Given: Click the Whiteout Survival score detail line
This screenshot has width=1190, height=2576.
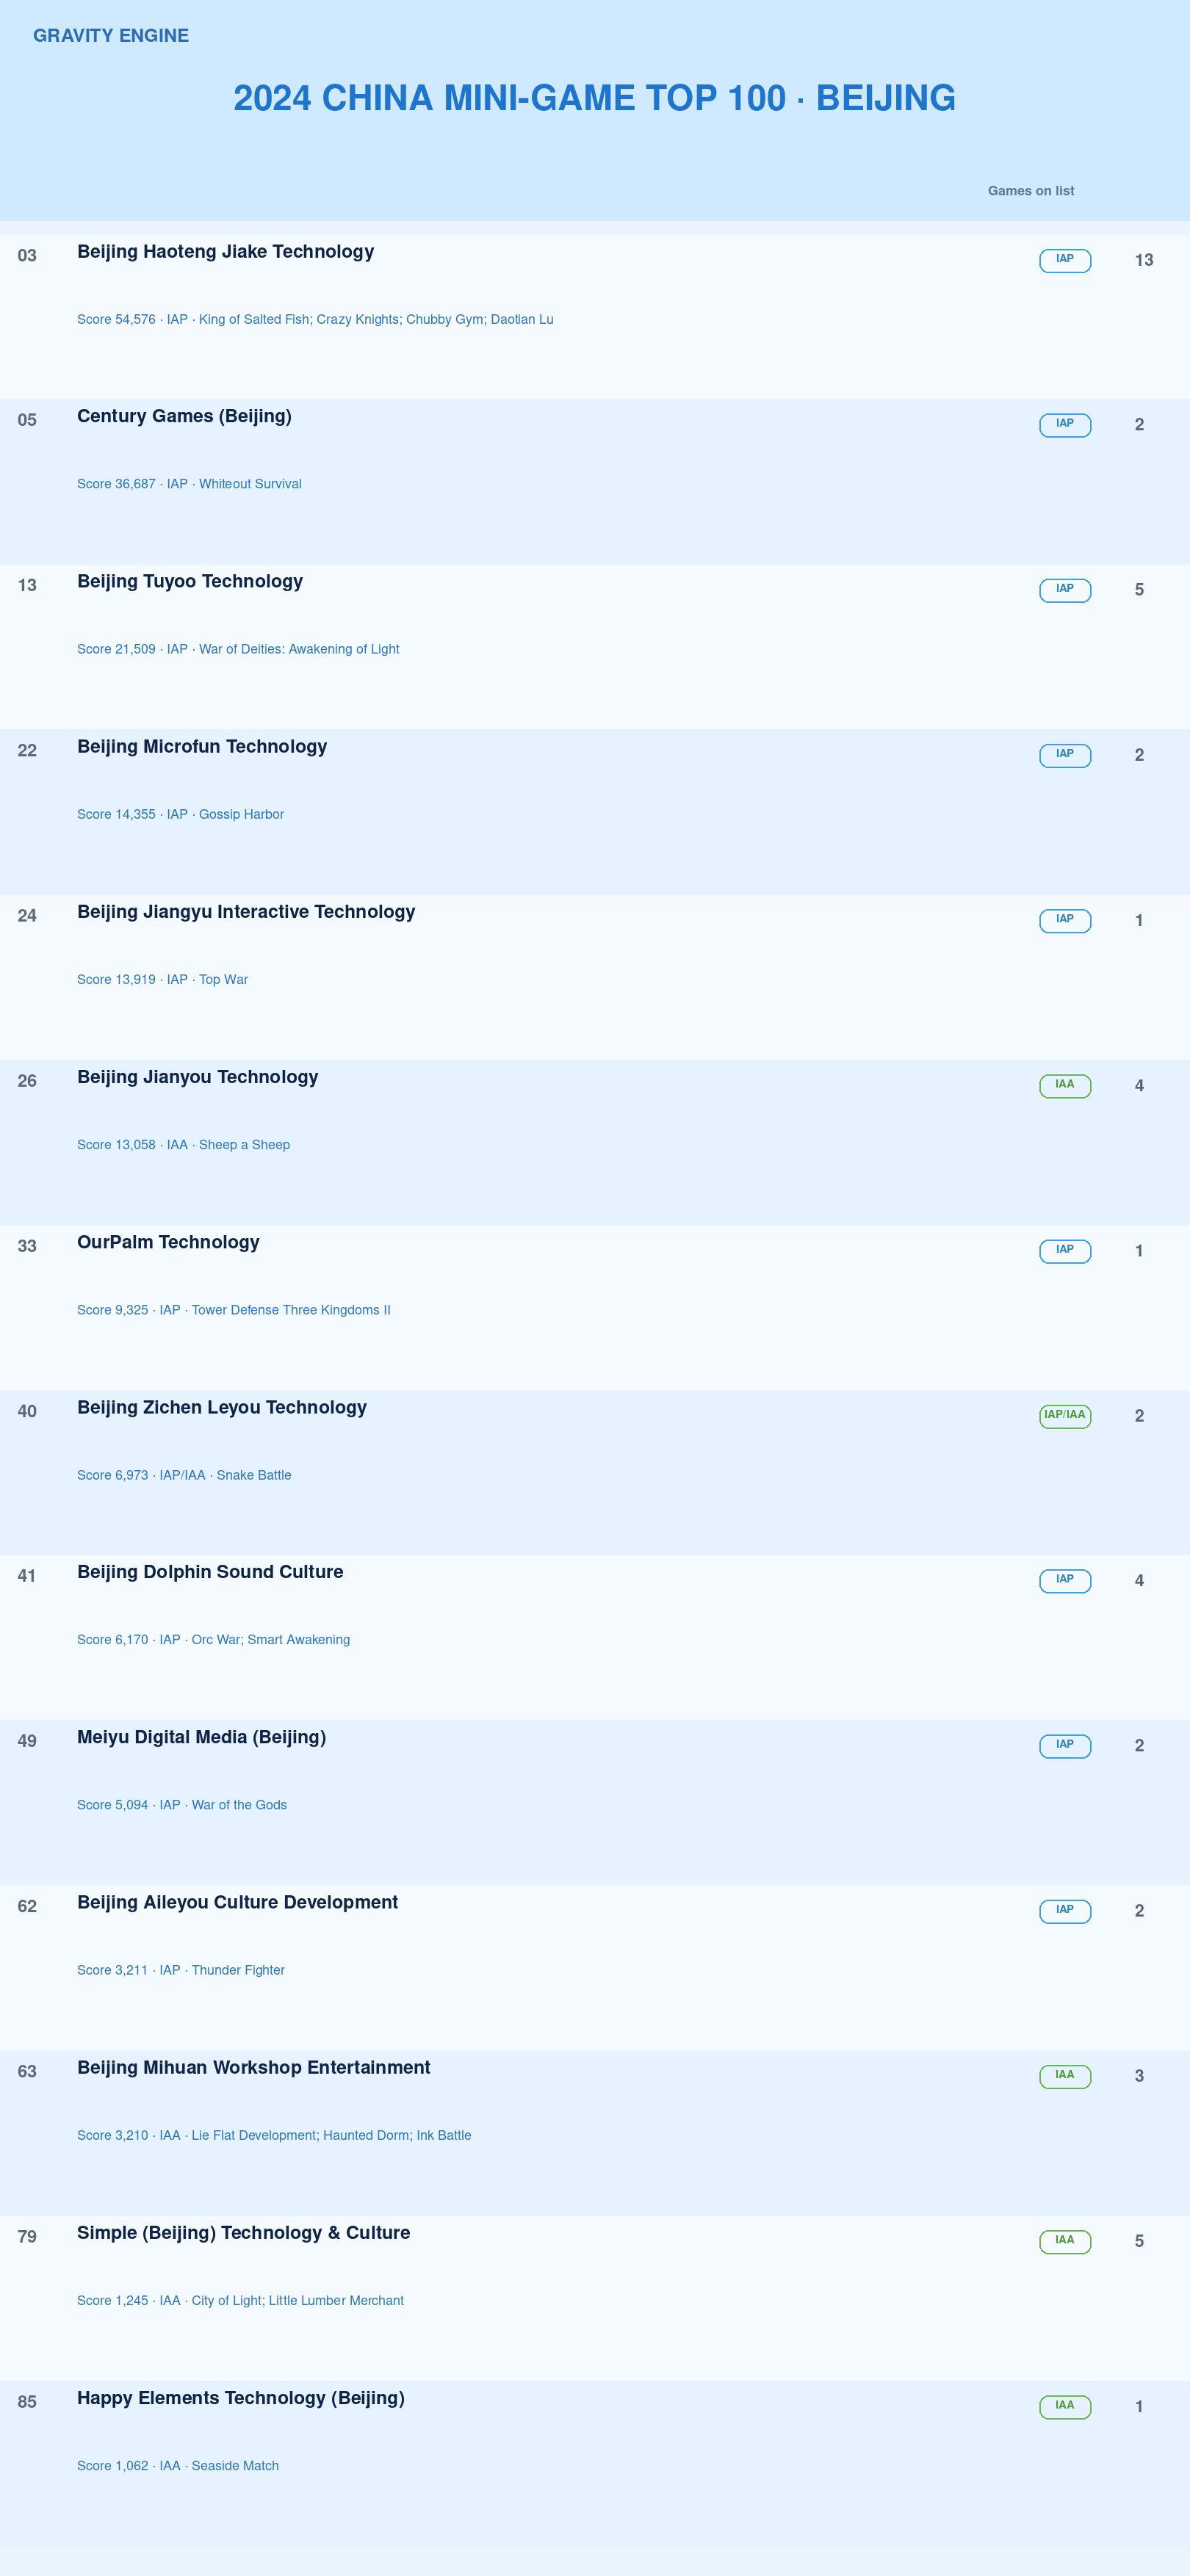Looking at the screenshot, I should click(189, 484).
